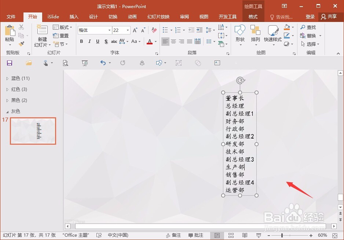Click the Open folder icon
The height and width of the screenshot is (240, 344).
29,63
